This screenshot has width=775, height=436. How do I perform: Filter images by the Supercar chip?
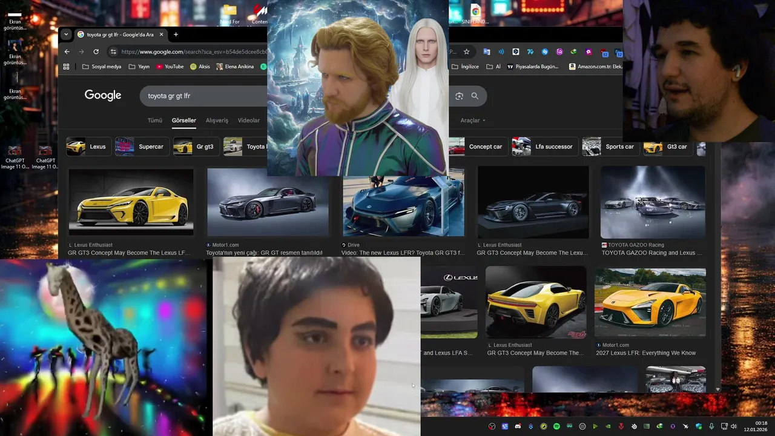[142, 147]
